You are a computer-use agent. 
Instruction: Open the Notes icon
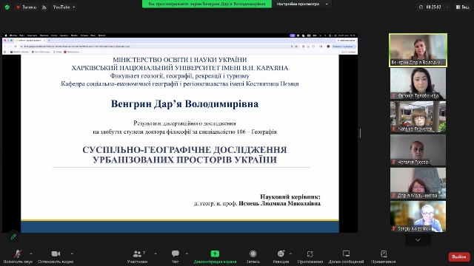384,253
